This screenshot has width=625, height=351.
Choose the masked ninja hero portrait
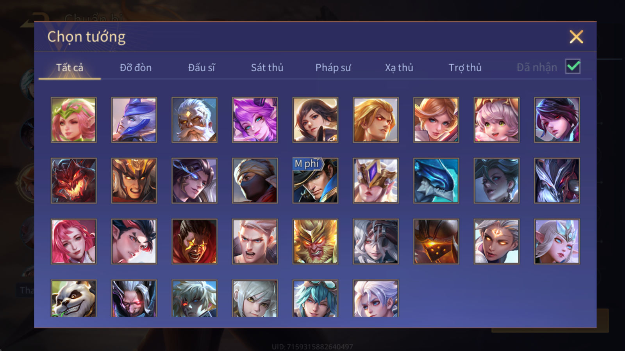coord(255,181)
